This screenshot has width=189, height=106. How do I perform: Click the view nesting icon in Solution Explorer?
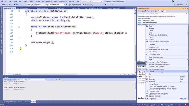(159, 11)
